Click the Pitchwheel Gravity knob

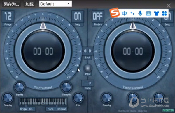point(8,98)
